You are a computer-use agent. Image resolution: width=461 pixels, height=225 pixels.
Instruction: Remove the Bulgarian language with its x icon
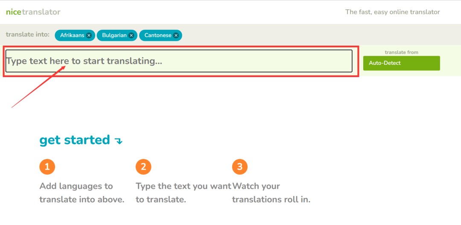coord(131,35)
